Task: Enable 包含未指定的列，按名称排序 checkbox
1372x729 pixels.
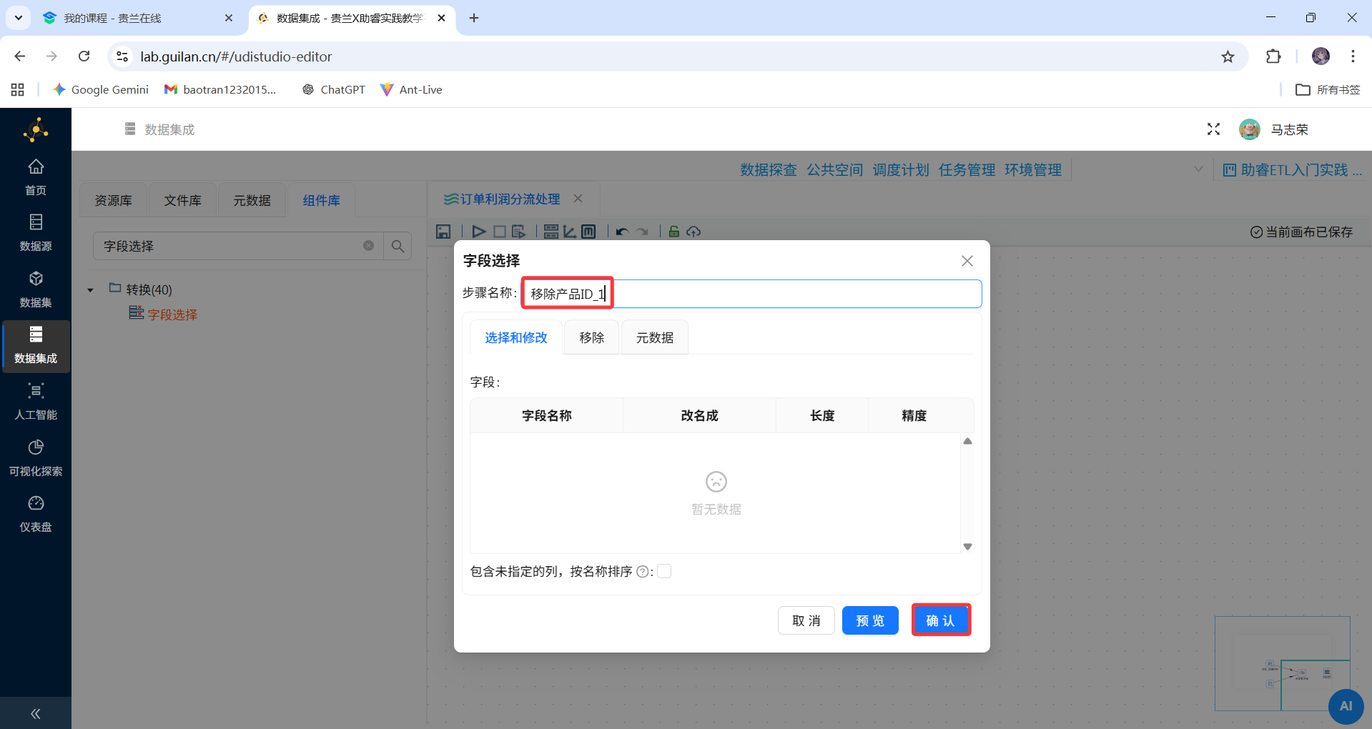Action: [x=664, y=571]
